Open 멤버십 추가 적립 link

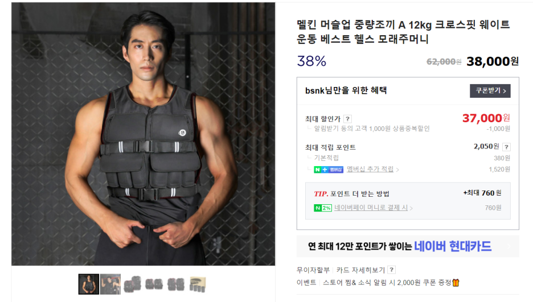click(x=370, y=169)
